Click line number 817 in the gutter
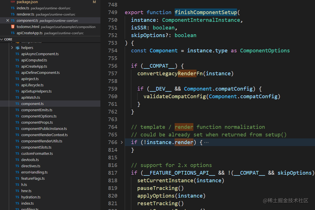This screenshot has height=210, width=315. point(113,173)
